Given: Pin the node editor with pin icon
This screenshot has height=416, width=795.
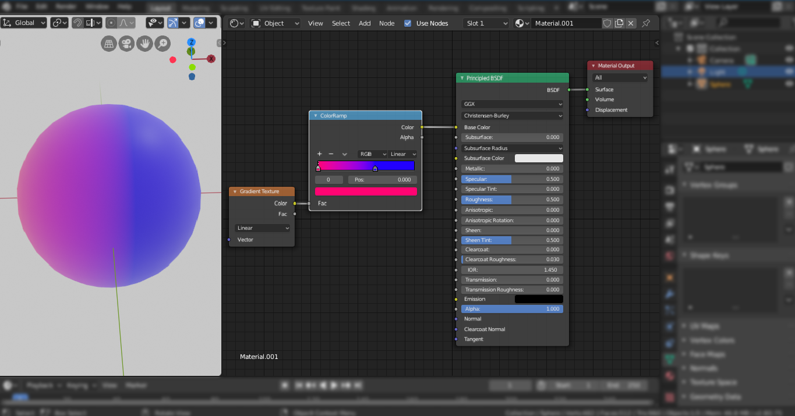Looking at the screenshot, I should [646, 23].
